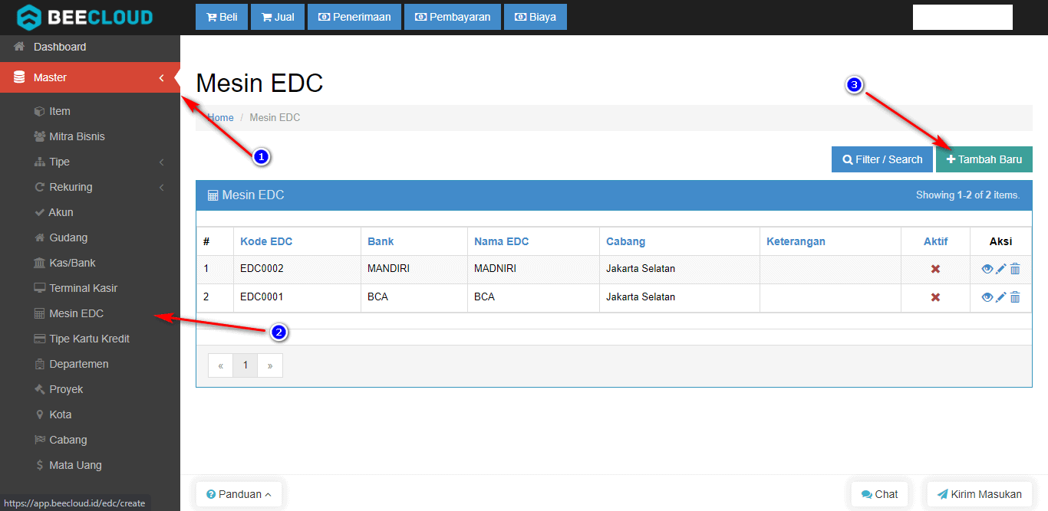Image resolution: width=1048 pixels, height=511 pixels.
Task: Expand the Panduan help dropdown
Action: [239, 494]
